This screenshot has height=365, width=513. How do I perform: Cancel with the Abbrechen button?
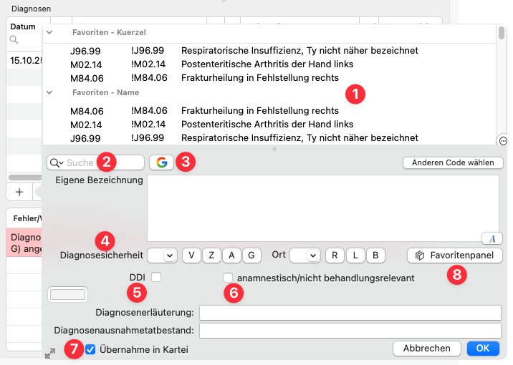click(x=426, y=349)
